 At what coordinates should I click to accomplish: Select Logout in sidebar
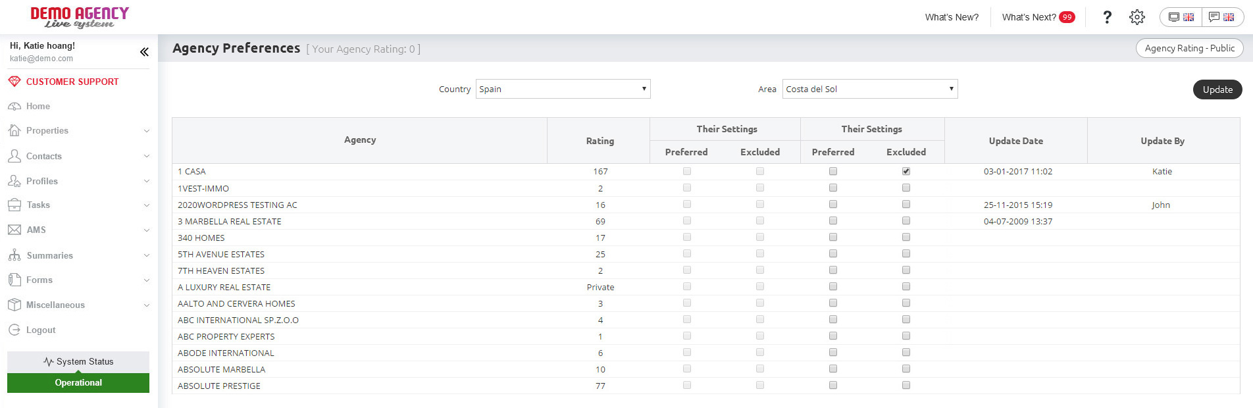click(41, 330)
